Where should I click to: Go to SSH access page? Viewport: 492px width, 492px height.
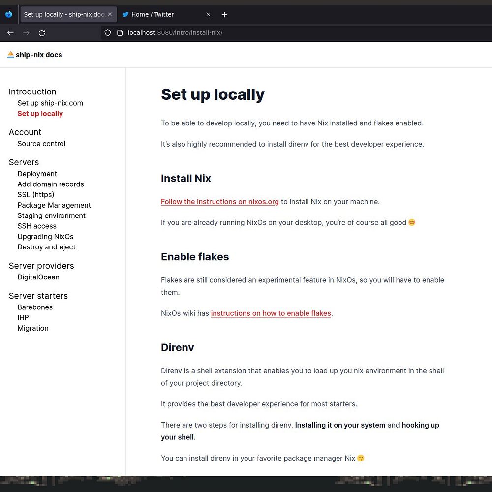tap(37, 226)
